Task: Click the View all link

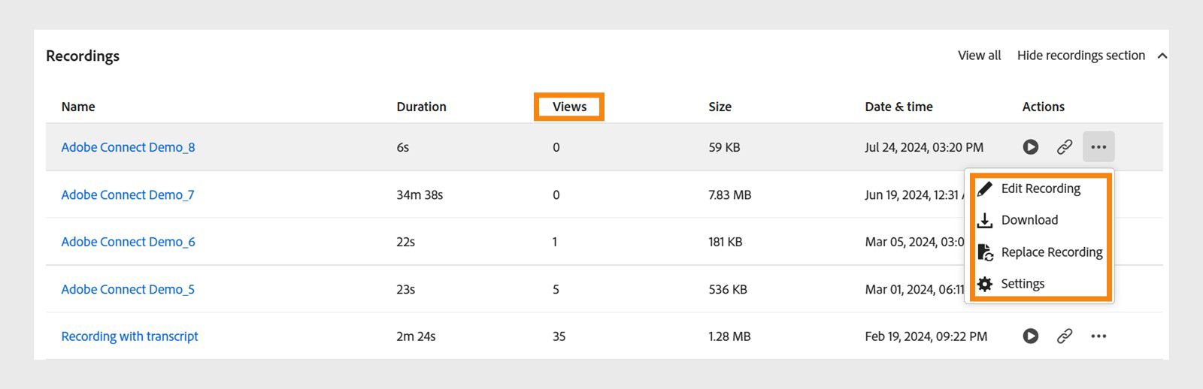Action: pos(979,56)
